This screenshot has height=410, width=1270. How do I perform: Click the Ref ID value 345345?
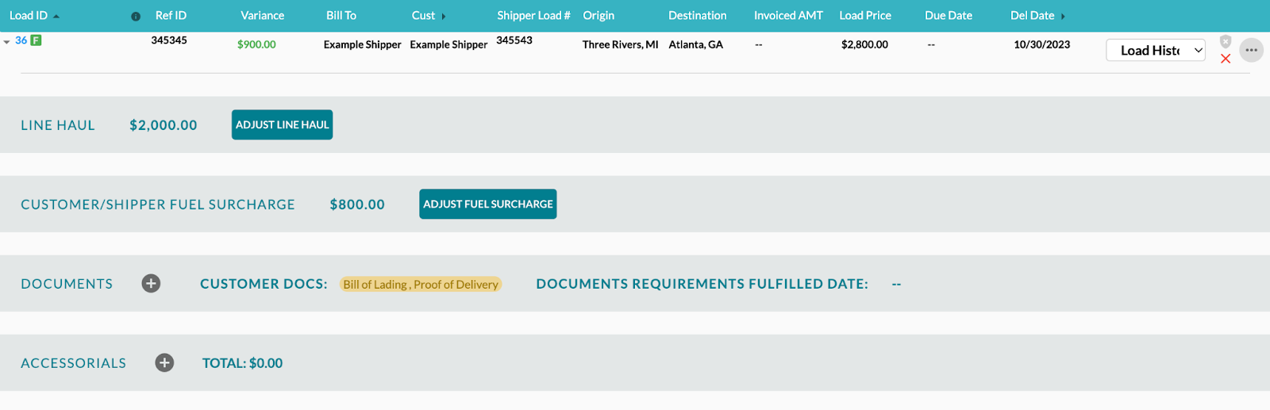coord(169,40)
